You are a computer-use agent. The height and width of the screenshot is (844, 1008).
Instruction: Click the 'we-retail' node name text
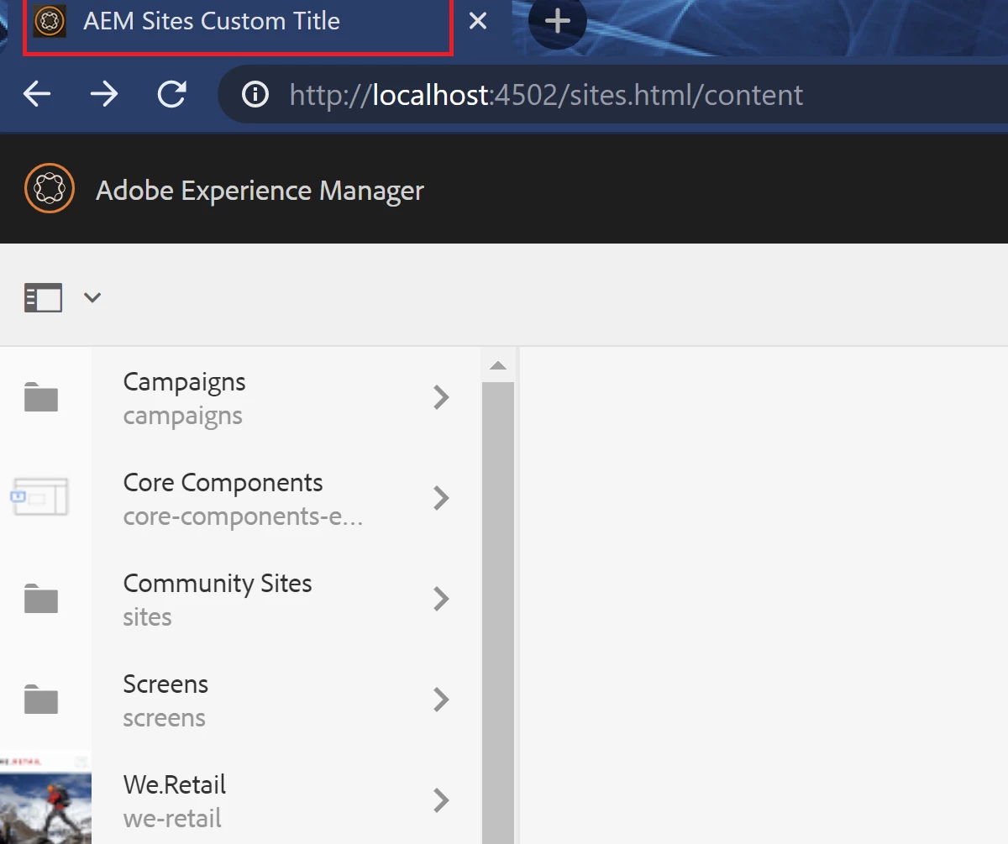(172, 819)
